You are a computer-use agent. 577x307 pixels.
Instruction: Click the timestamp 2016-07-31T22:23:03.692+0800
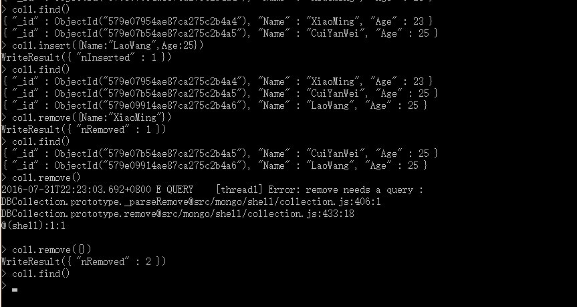click(76, 190)
